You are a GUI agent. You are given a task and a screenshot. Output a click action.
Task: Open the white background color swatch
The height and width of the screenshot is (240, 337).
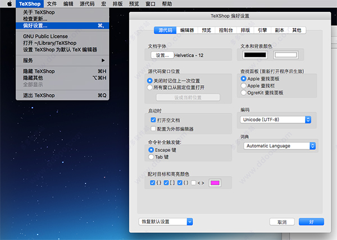(x=286, y=55)
